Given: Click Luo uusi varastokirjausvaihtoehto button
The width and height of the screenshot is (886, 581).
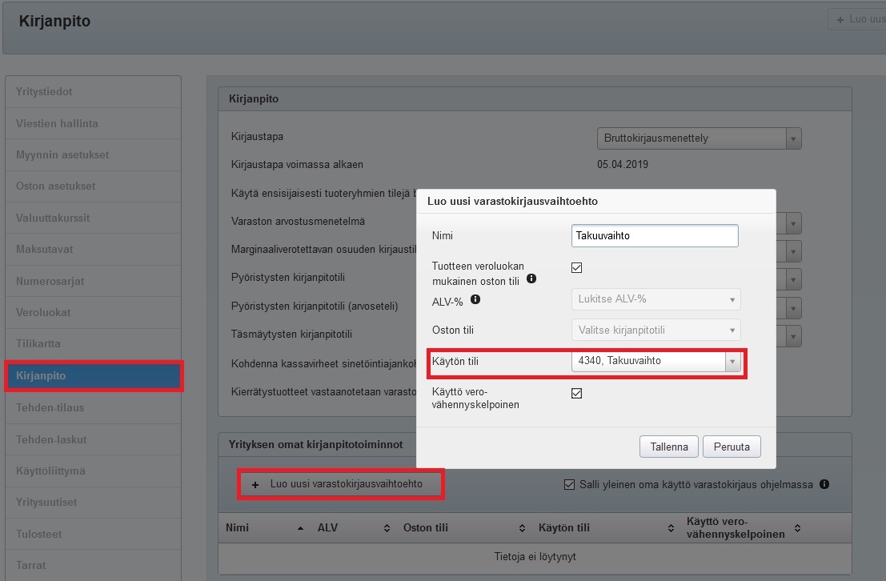Looking at the screenshot, I should [341, 484].
